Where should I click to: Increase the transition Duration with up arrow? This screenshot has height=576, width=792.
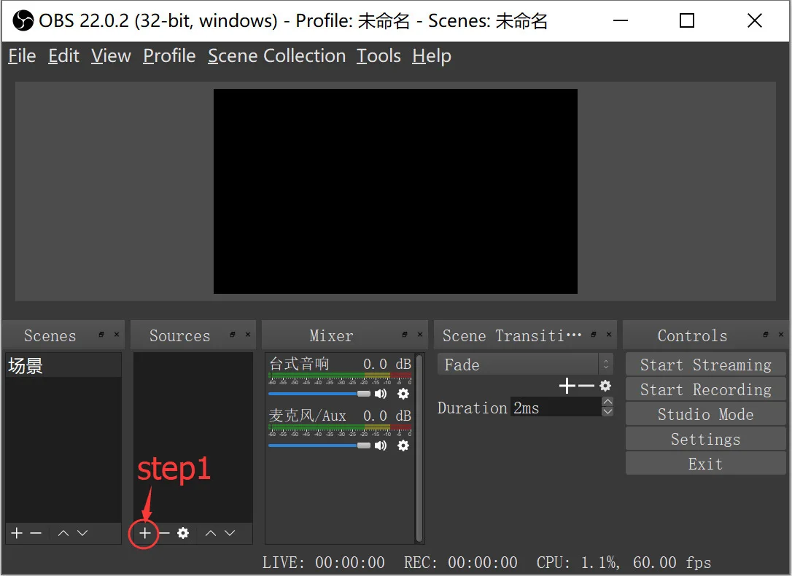click(607, 402)
